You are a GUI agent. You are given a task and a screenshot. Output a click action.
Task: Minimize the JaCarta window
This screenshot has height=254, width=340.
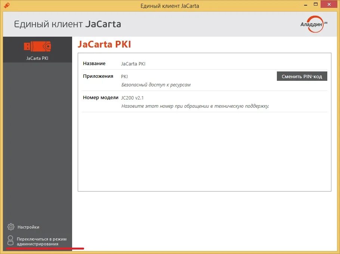[306, 4]
